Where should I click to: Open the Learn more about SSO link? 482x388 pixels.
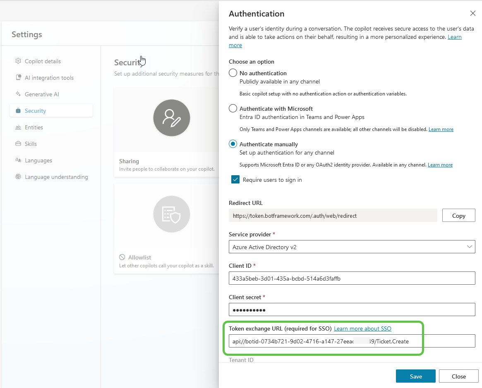click(362, 328)
